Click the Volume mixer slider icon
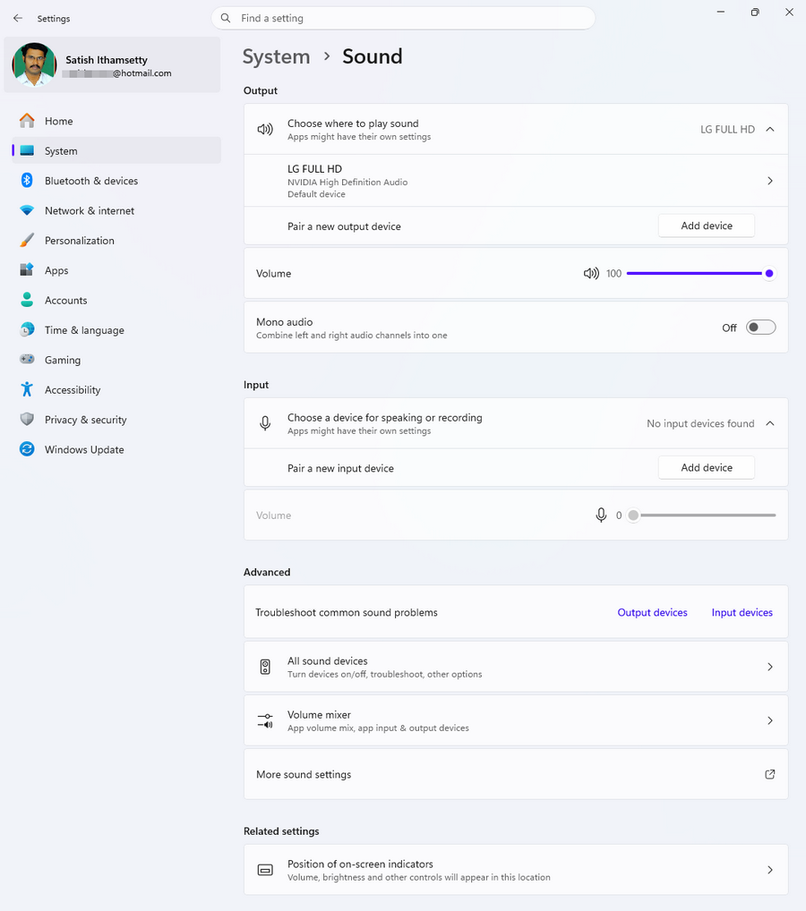The height and width of the screenshot is (911, 806). point(265,720)
